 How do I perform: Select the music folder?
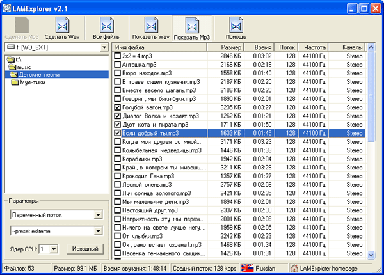pos(19,67)
